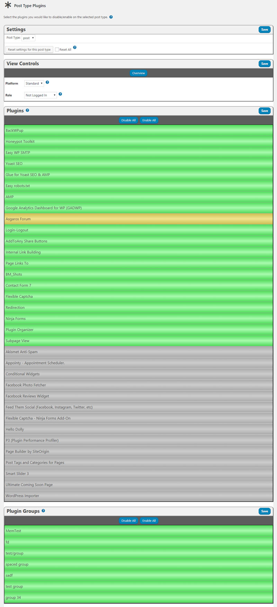
Task: Toggle the Login-Logout plugin row
Action: click(x=138, y=230)
